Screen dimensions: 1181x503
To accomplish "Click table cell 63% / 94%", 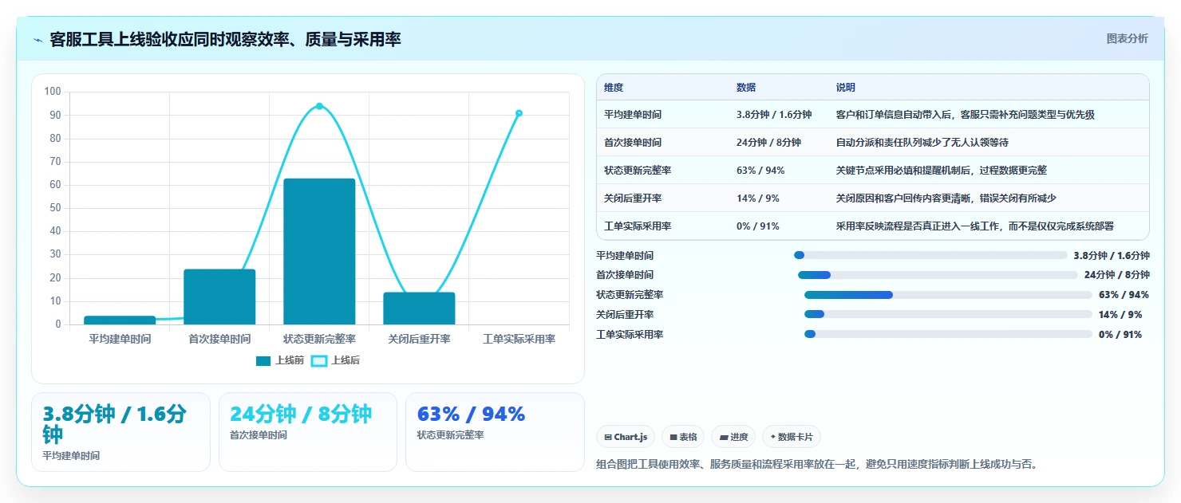I will (x=760, y=171).
